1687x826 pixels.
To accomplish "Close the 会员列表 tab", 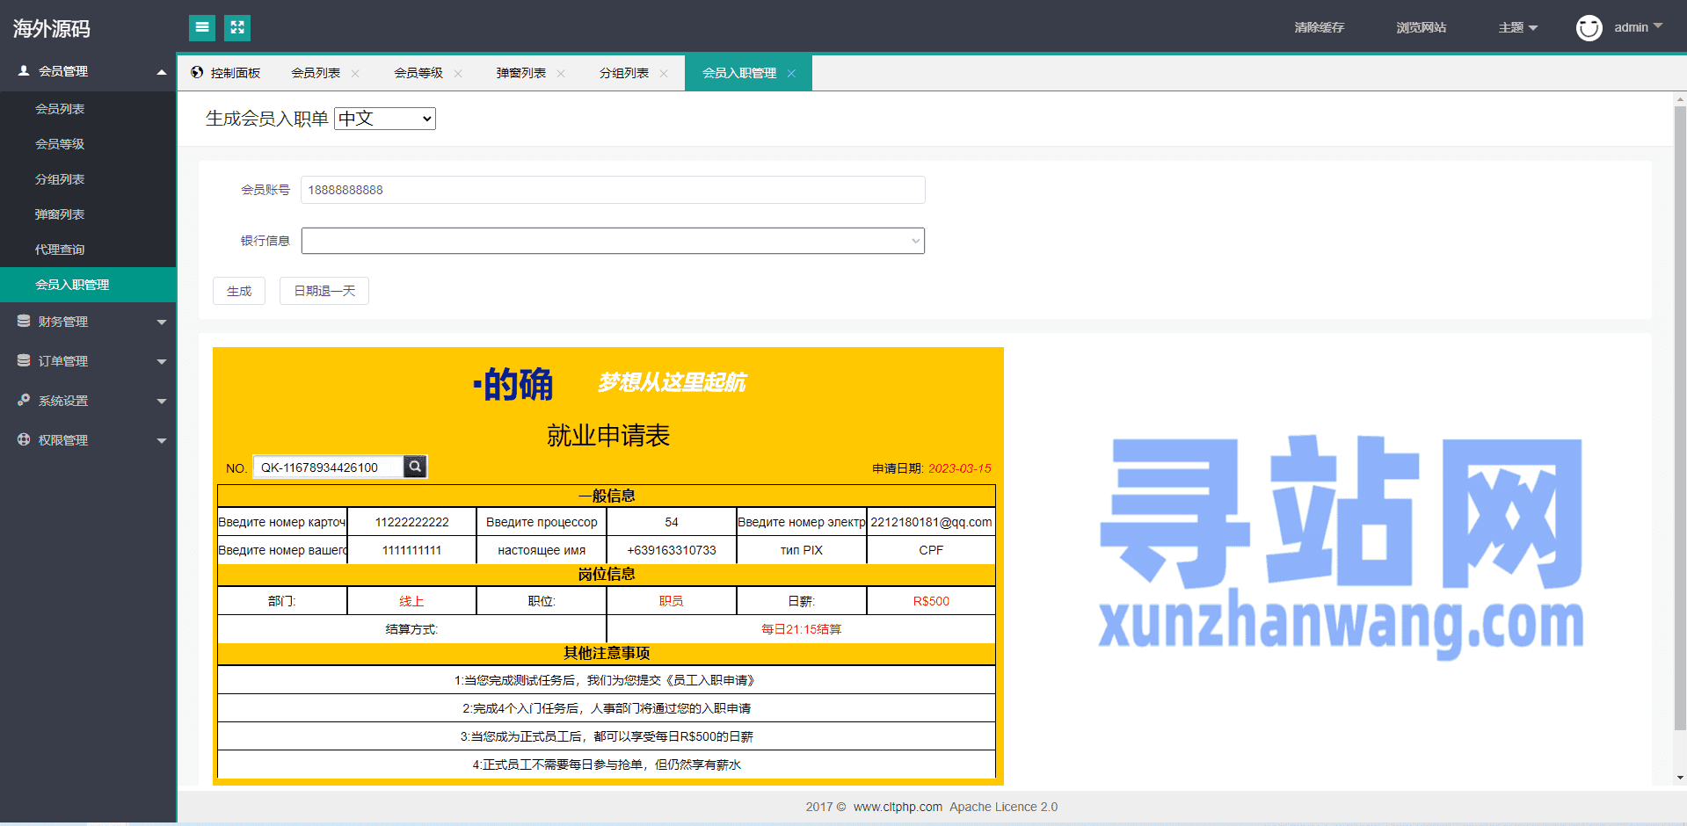I will pyautogui.click(x=355, y=74).
